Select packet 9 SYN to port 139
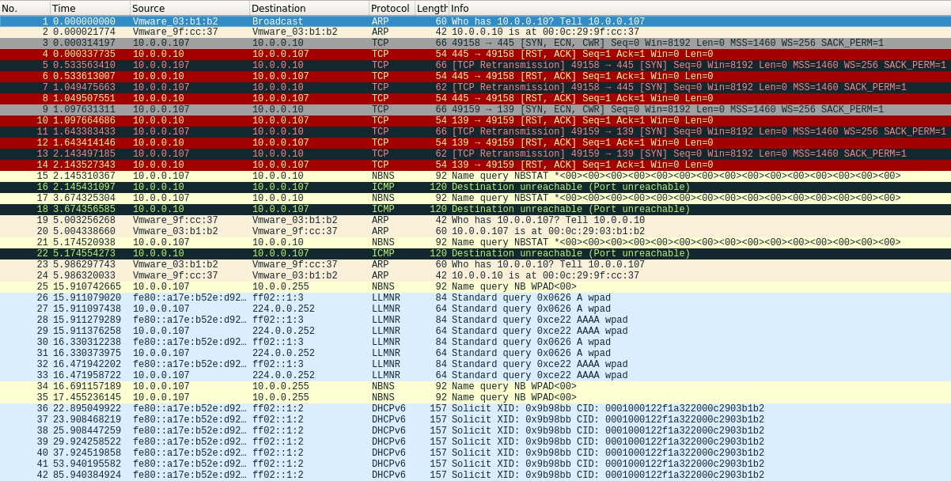Image resolution: width=951 pixels, height=481 pixels. point(475,110)
